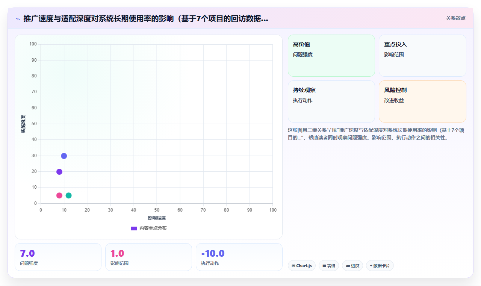Image resolution: width=481 pixels, height=286 pixels.
Task: Open the 持续观察 quadrant card
Action: click(x=331, y=101)
